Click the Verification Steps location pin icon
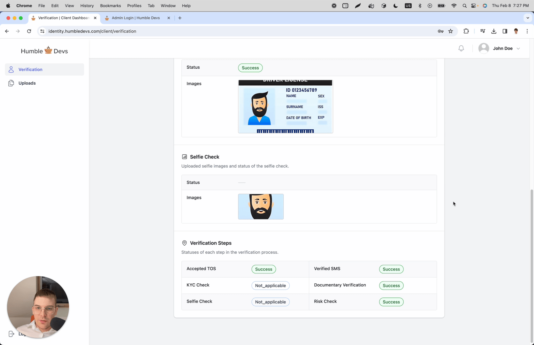Screen dimensions: 534x345 click(x=184, y=243)
